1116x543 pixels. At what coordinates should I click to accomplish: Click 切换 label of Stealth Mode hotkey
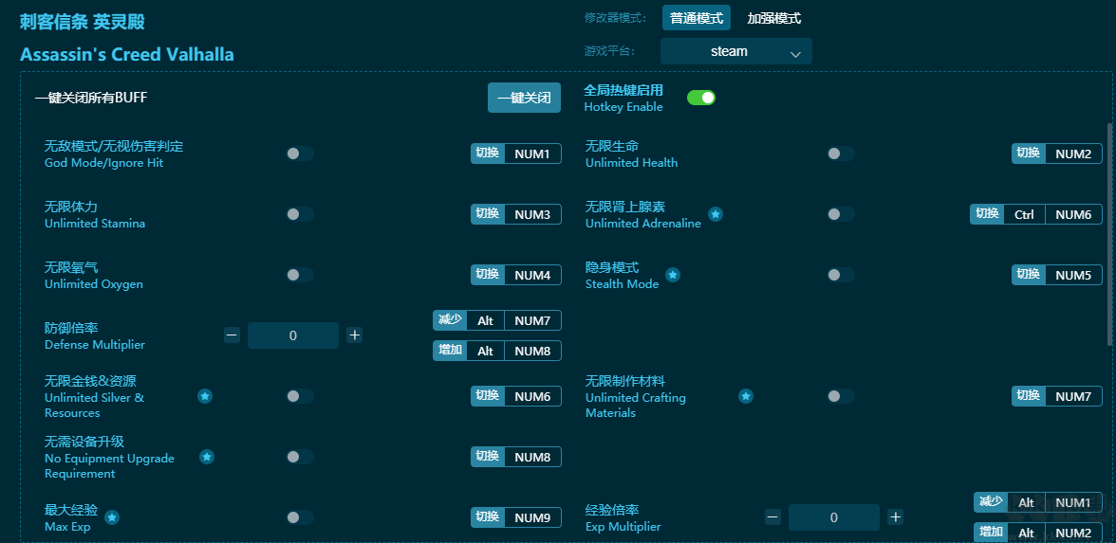point(1029,275)
